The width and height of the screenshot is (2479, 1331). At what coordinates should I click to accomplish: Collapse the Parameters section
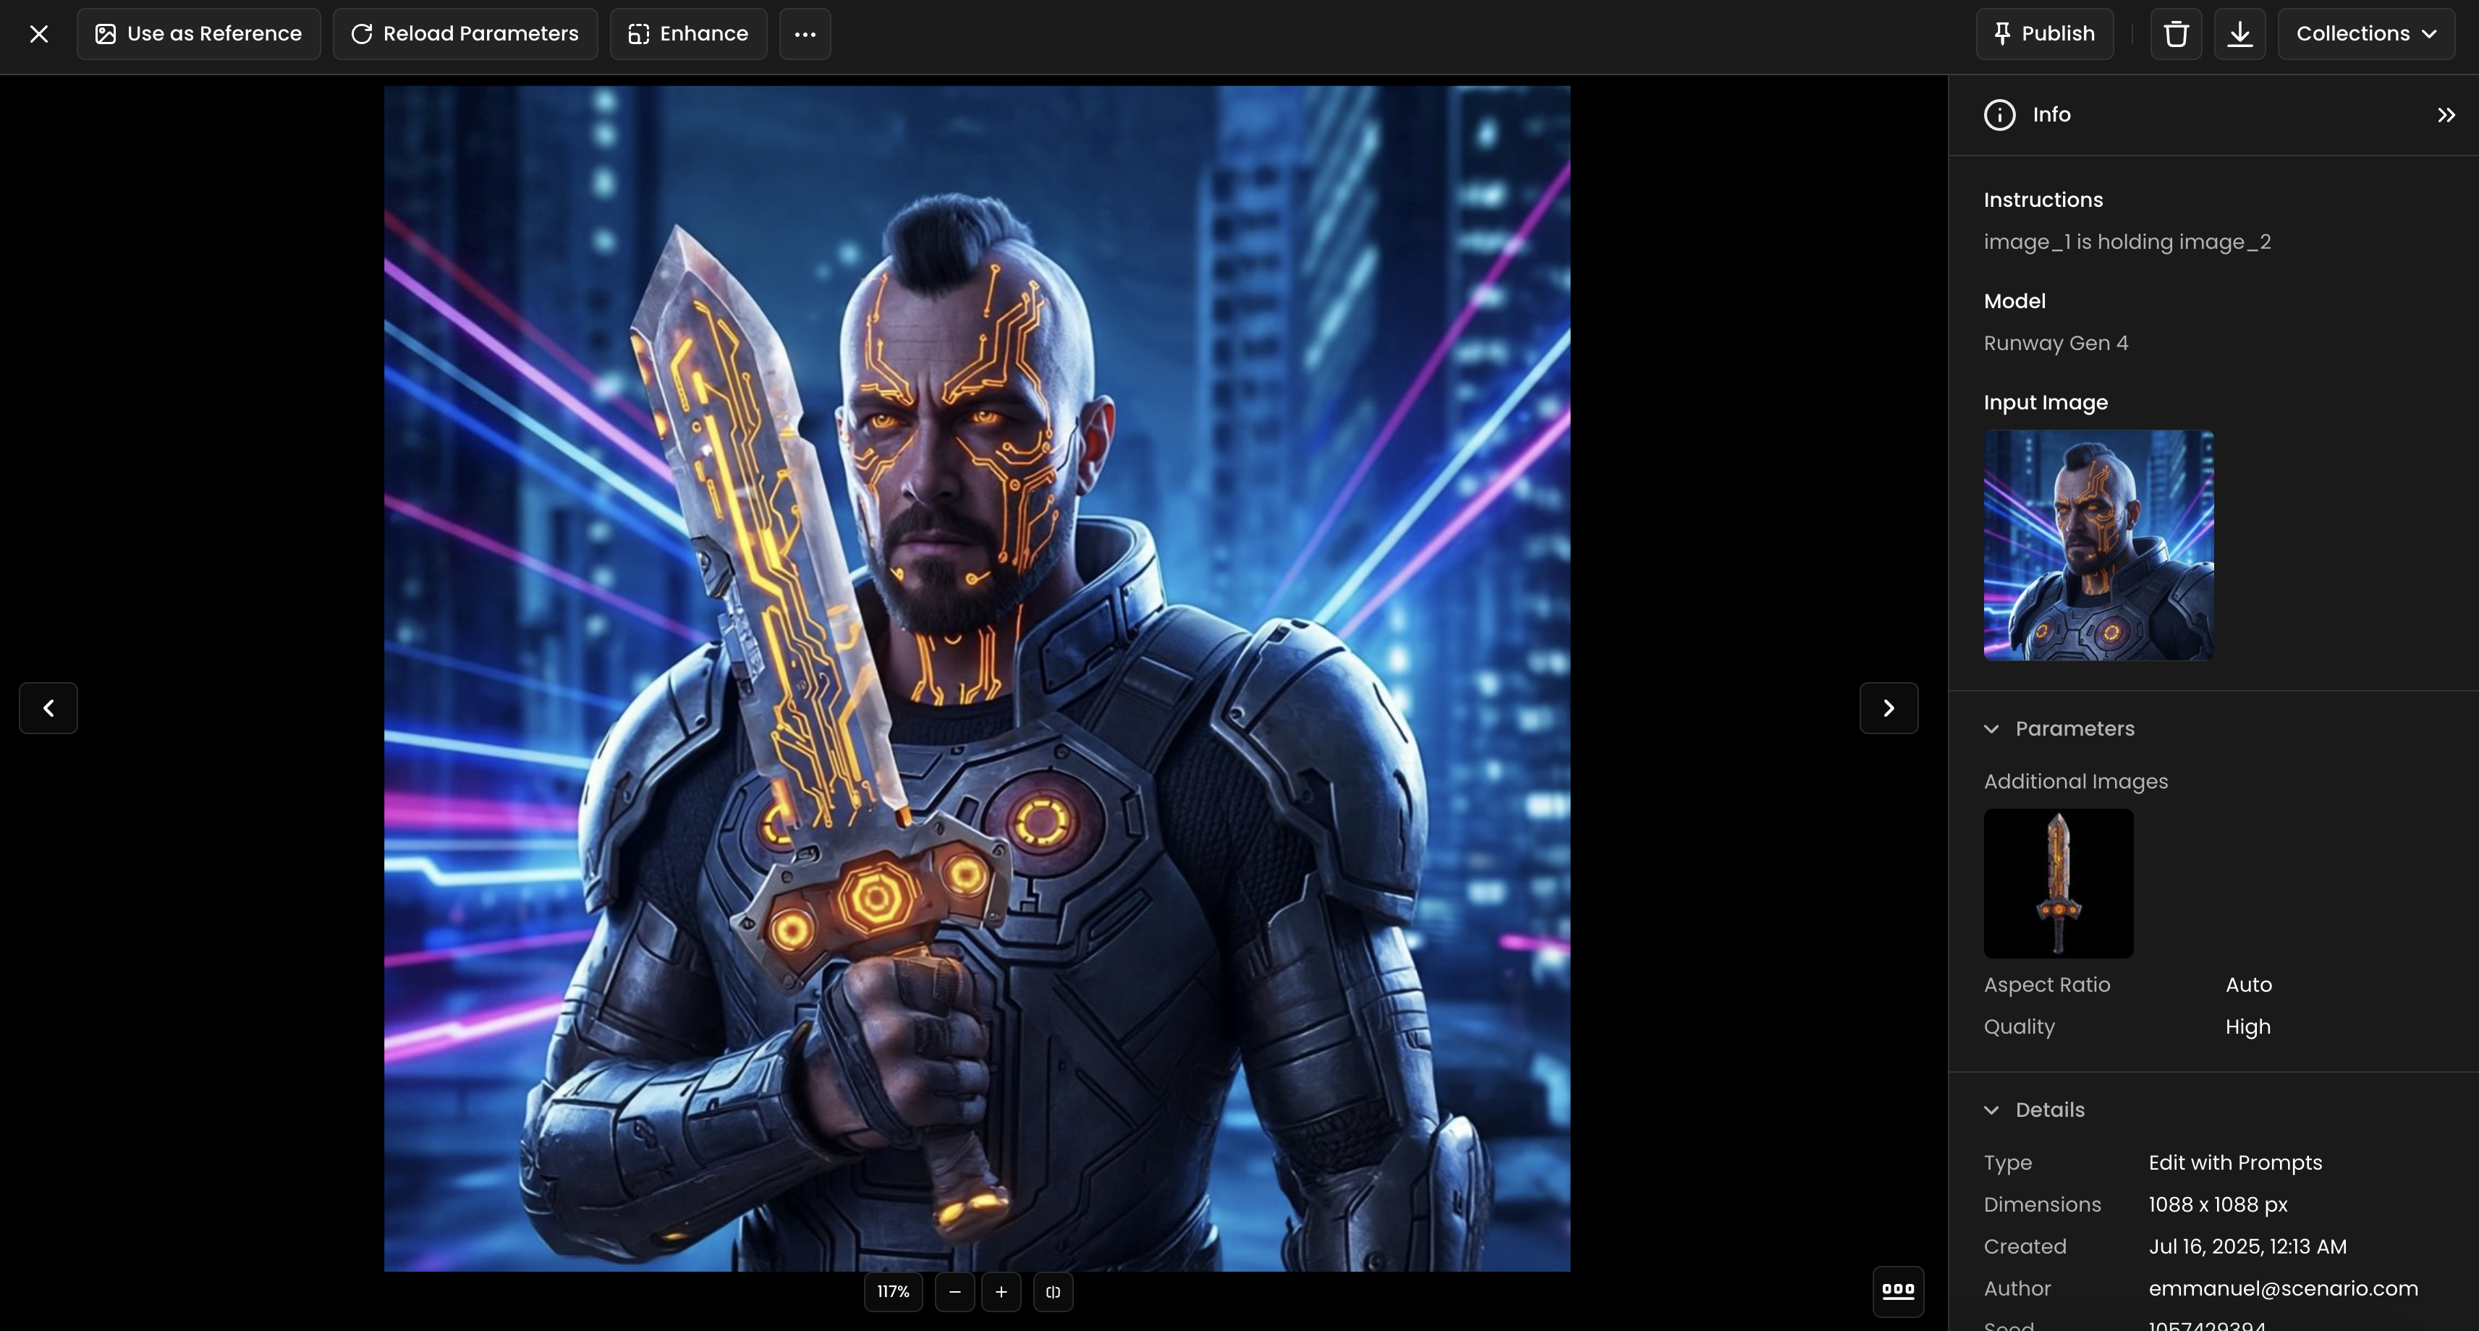(1991, 728)
